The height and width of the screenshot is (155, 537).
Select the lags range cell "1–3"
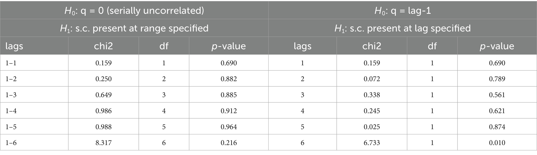coord(11,95)
